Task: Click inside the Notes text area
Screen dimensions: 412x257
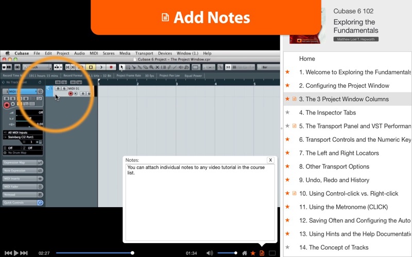Action: [x=200, y=202]
